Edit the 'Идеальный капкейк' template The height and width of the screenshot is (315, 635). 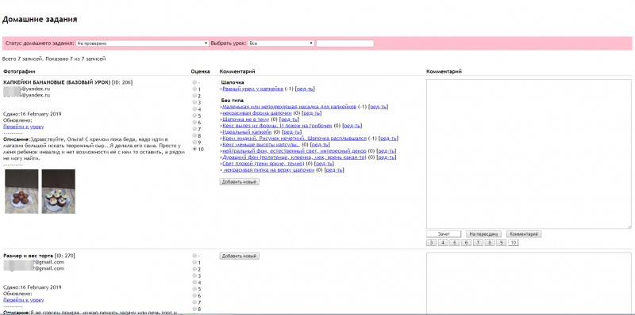(x=293, y=132)
